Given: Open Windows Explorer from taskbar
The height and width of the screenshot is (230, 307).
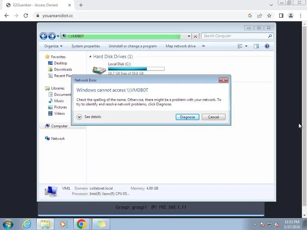Looking at the screenshot, I should (45, 224).
